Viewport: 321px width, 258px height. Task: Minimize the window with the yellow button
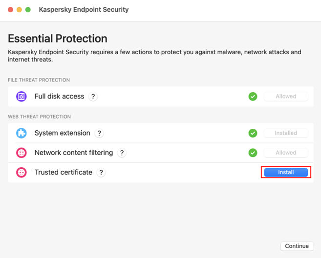click(x=20, y=10)
